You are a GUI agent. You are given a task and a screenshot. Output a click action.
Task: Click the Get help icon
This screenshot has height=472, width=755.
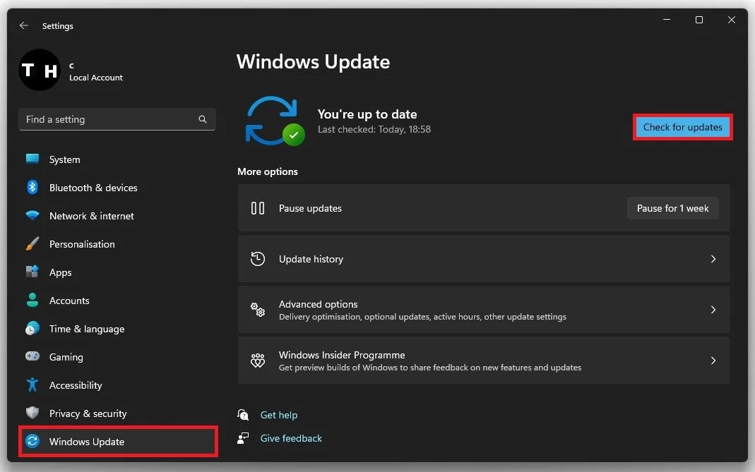(x=243, y=415)
